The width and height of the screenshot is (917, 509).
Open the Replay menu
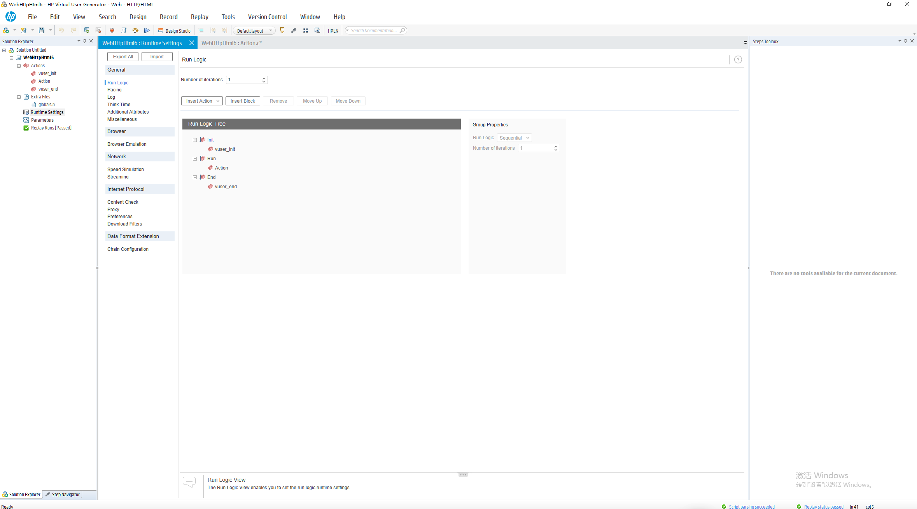tap(199, 17)
